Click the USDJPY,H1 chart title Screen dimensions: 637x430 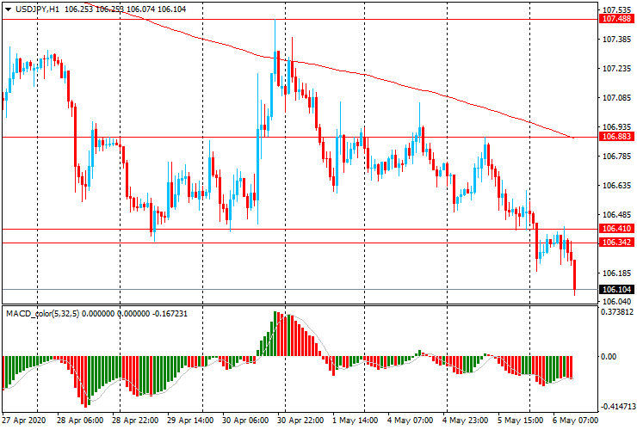coord(37,9)
